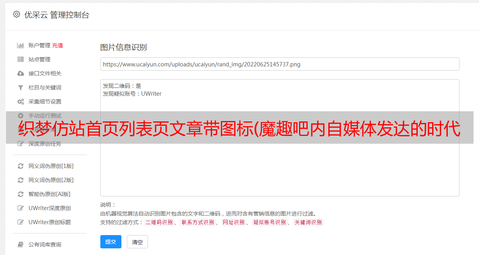Click the play icon for 手动运行测试
This screenshot has height=255, width=479.
21,116
